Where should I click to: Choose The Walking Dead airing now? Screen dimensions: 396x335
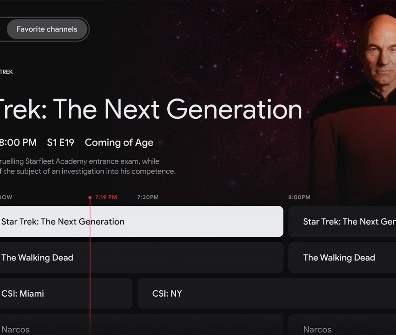pos(141,258)
